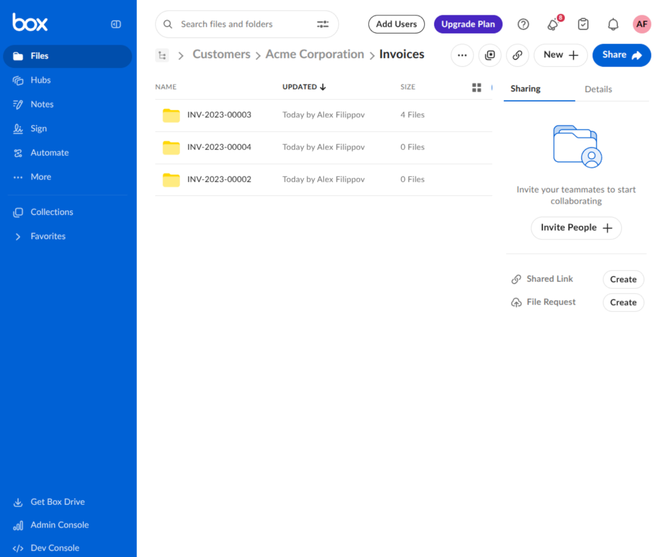The height and width of the screenshot is (557, 663).
Task: Sort by the NAME column header
Action: point(165,87)
